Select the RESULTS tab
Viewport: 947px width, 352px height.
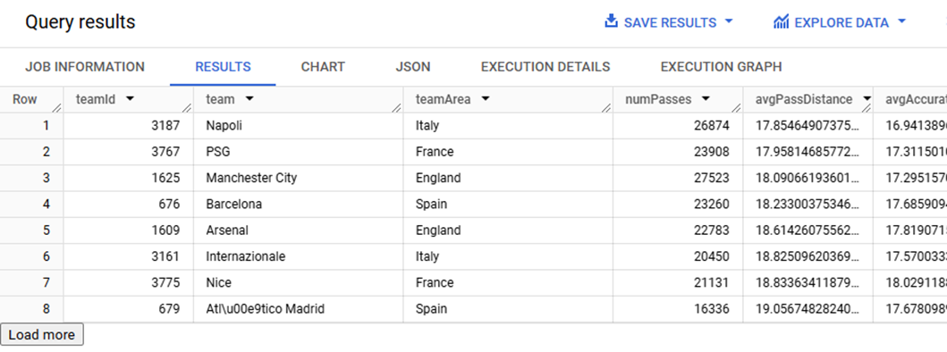coord(223,66)
